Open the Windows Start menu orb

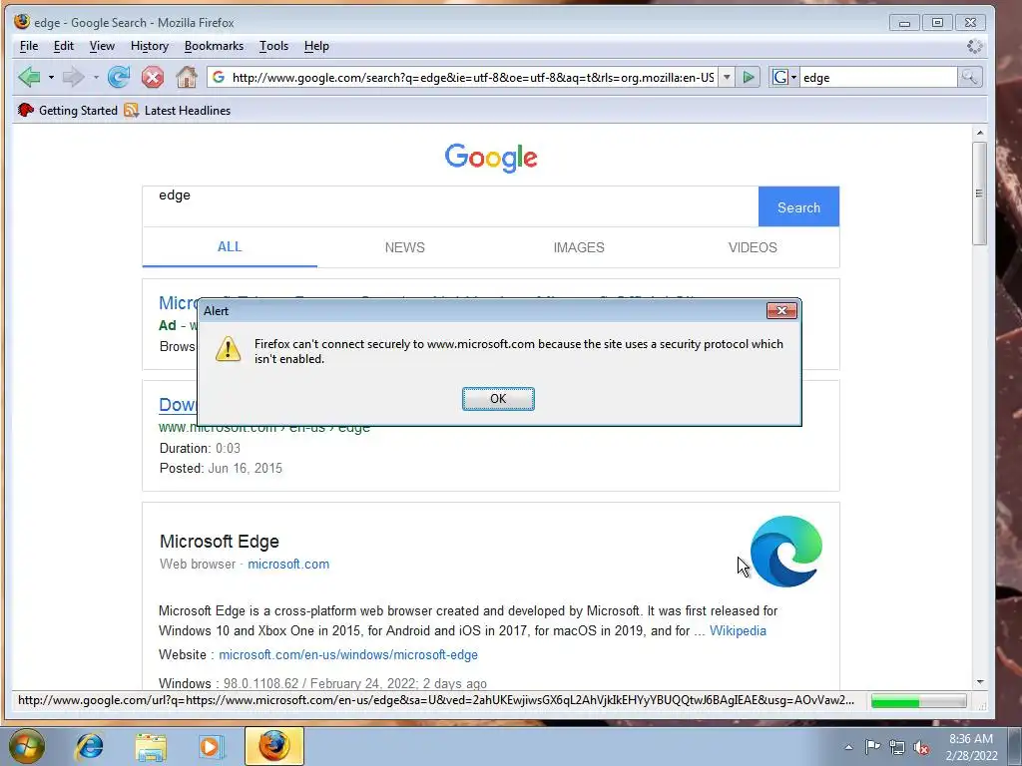point(27,746)
